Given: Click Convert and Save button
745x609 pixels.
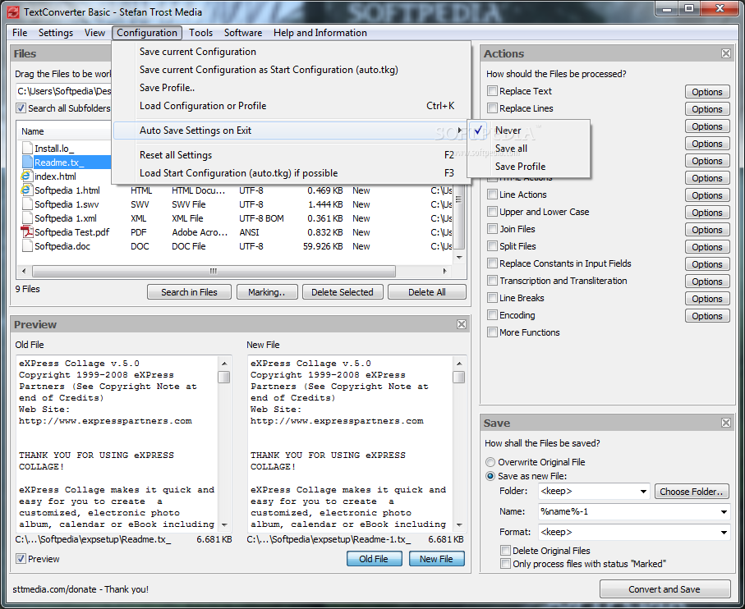Looking at the screenshot, I should [x=665, y=589].
